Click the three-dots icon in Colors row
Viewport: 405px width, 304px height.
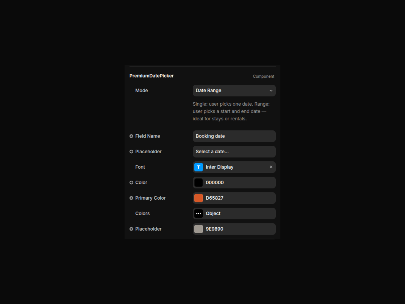[x=198, y=213]
